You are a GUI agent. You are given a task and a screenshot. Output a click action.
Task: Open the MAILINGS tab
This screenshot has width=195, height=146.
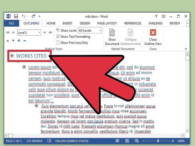156,23
